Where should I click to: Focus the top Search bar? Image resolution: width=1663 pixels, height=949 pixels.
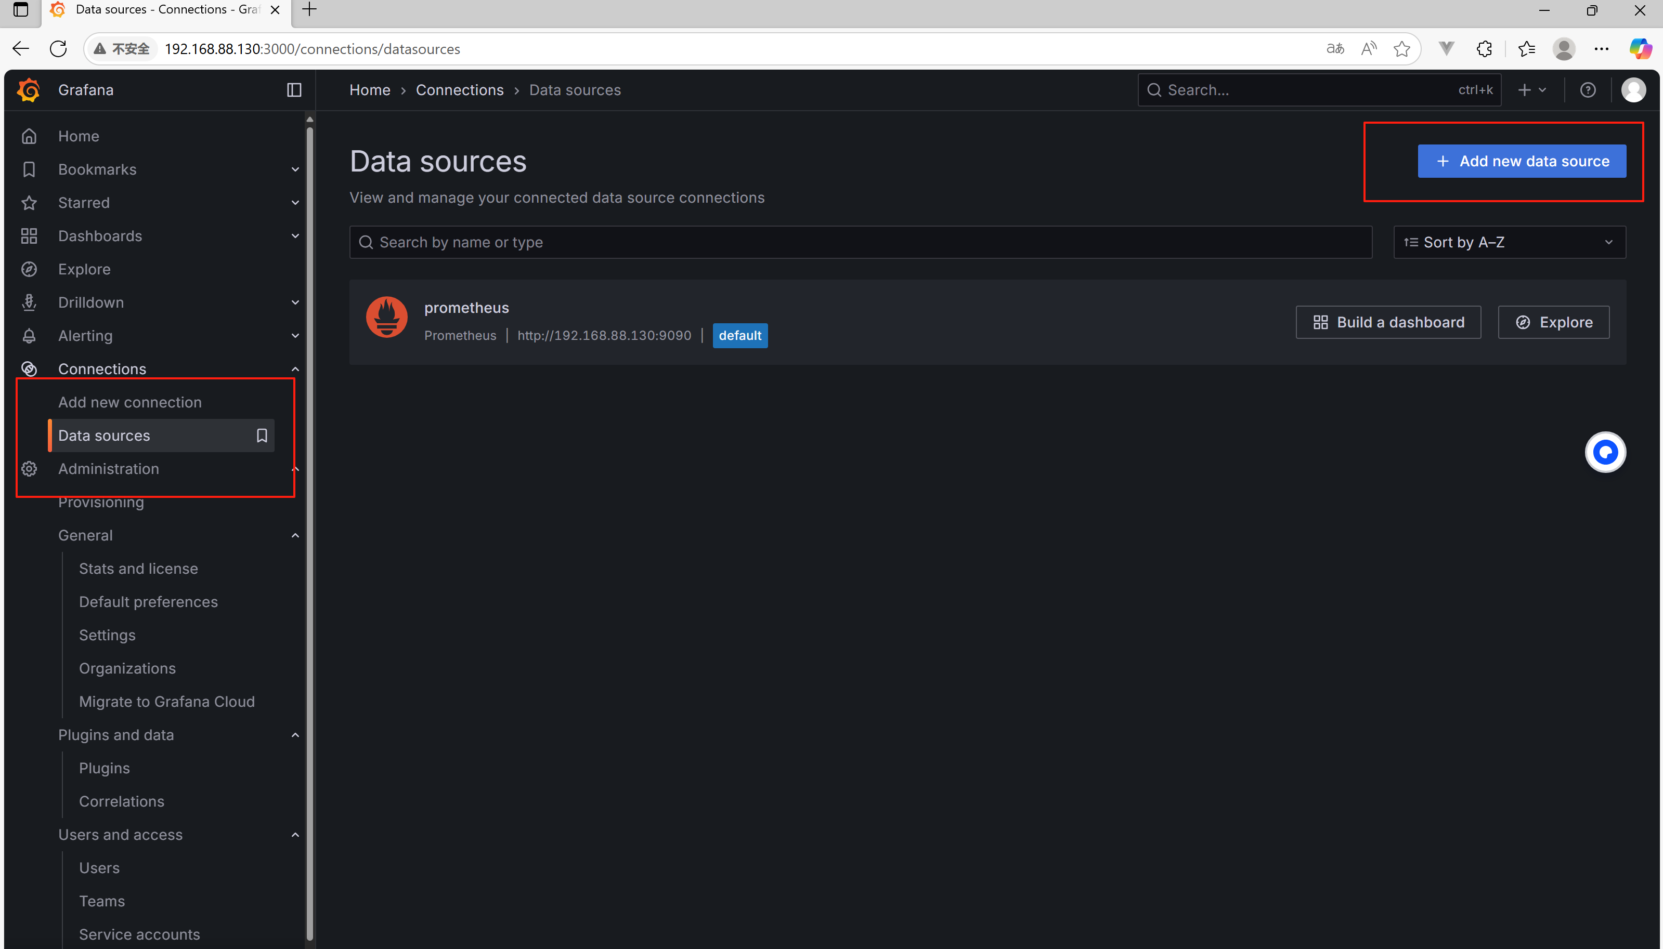(x=1319, y=90)
